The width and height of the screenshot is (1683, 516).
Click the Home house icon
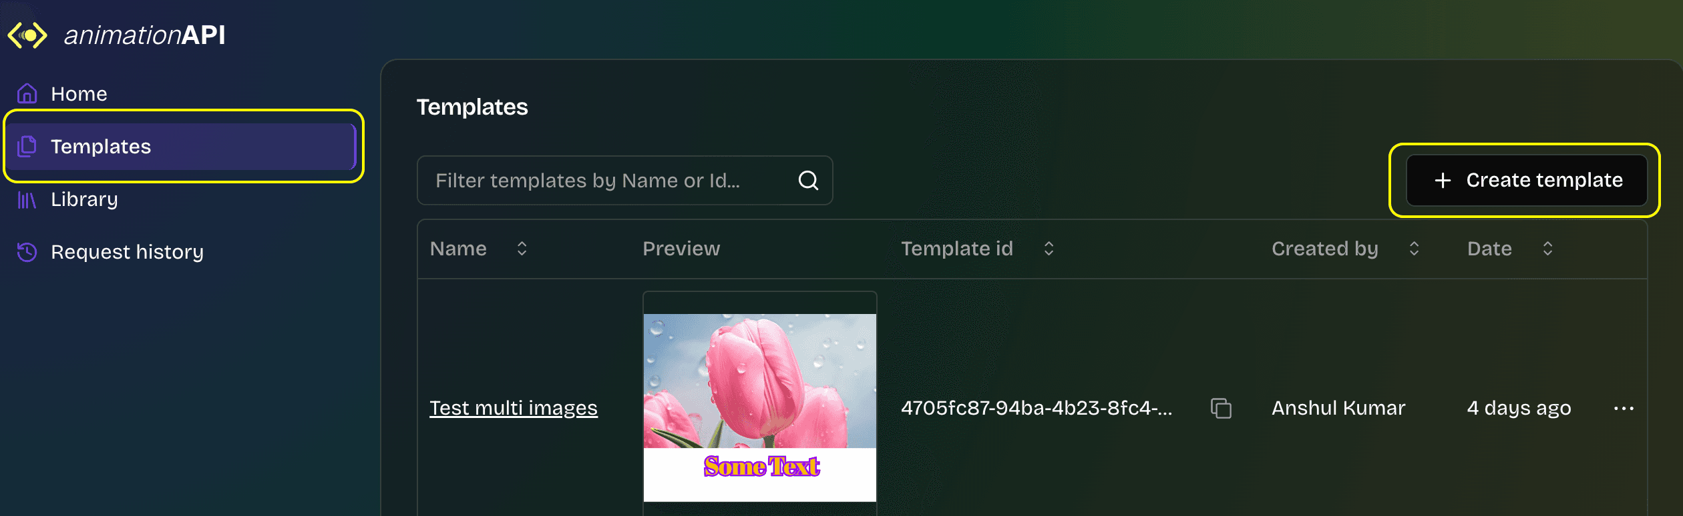[x=27, y=93]
